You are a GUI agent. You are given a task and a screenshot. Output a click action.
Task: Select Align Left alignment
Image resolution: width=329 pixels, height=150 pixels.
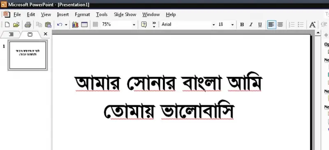[x=271, y=25]
